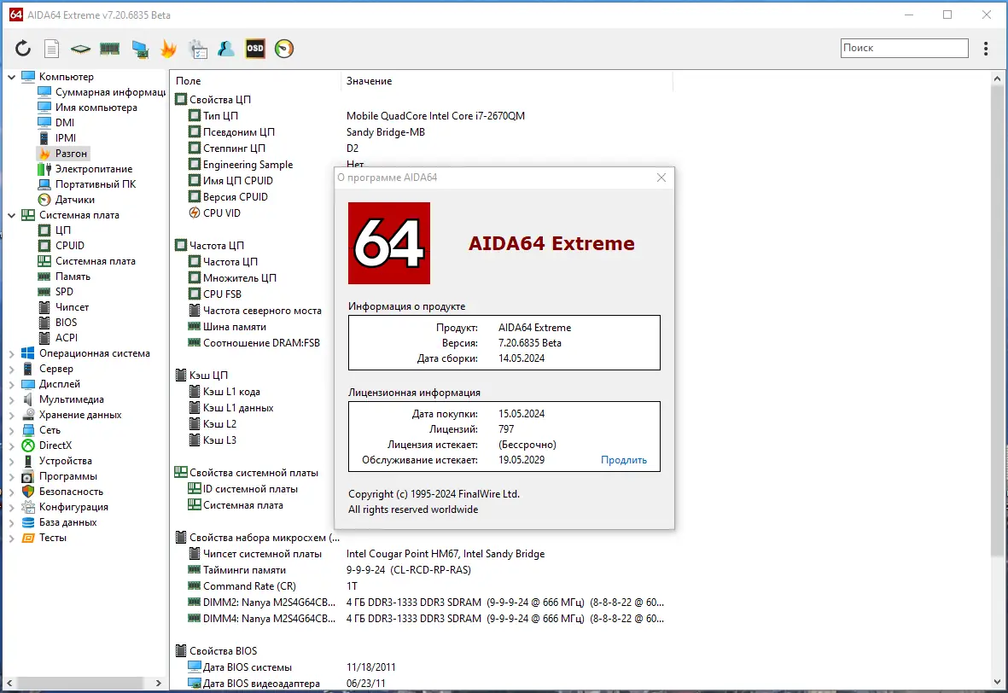Image resolution: width=1008 pixels, height=693 pixels.
Task: Expand the Сервер tree node
Action: 12,369
